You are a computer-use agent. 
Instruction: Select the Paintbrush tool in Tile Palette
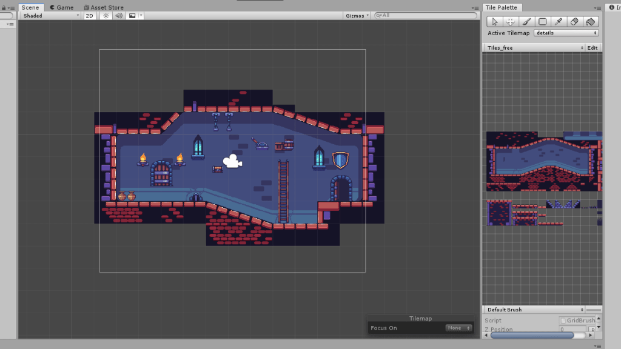pos(526,21)
